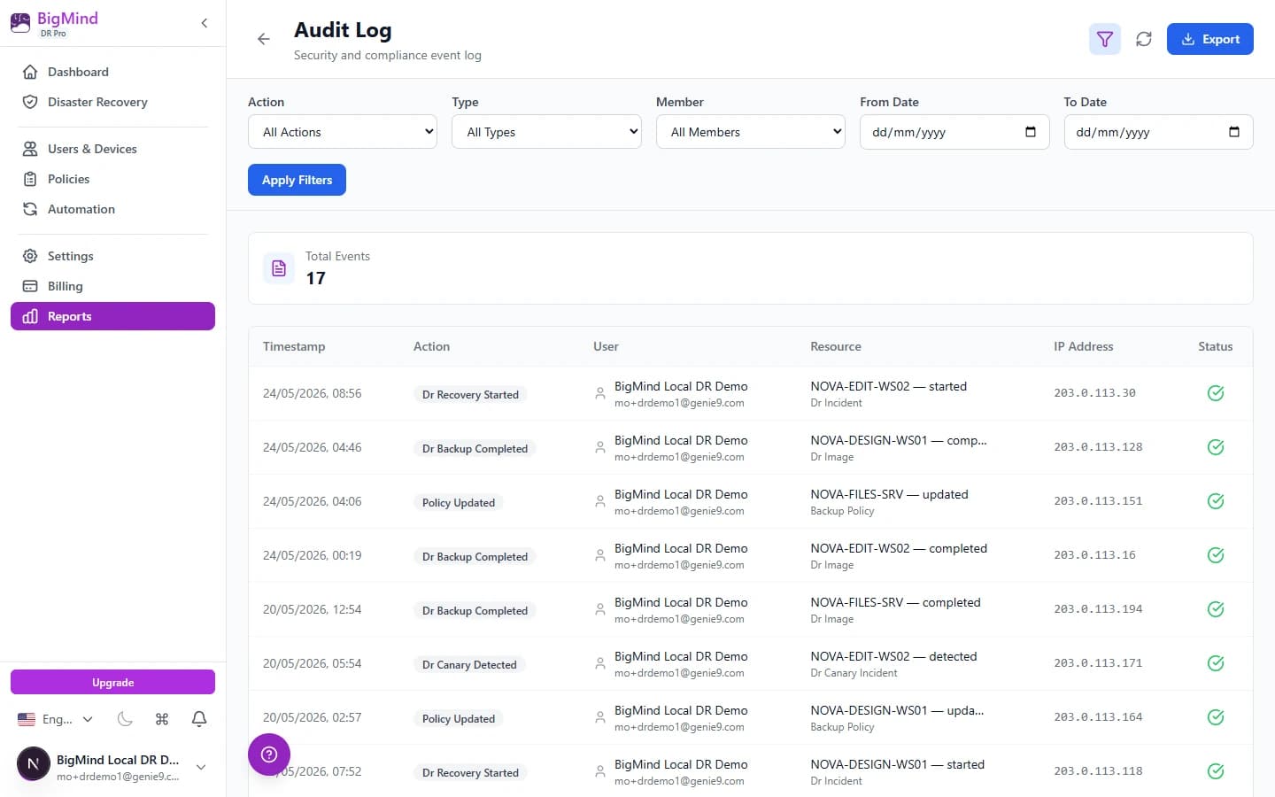Image resolution: width=1275 pixels, height=797 pixels.
Task: Select the Reports sidebar item
Action: 112,316
